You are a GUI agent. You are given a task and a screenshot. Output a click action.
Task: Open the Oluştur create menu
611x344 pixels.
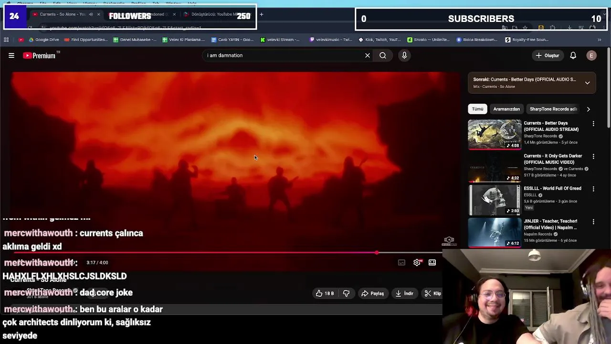[548, 55]
